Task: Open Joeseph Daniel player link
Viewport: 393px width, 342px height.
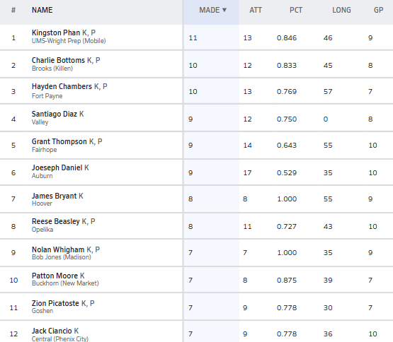Action: tap(57, 167)
